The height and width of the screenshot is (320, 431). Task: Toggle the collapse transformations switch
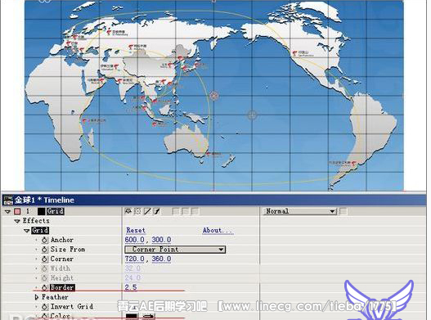[x=137, y=211]
